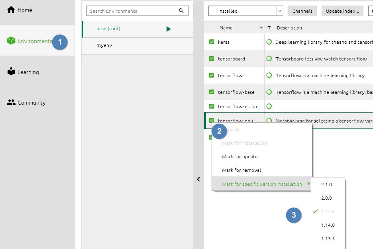Click the tensorboard package type circle icon
Viewport: 373px width, 249px height.
point(269,58)
